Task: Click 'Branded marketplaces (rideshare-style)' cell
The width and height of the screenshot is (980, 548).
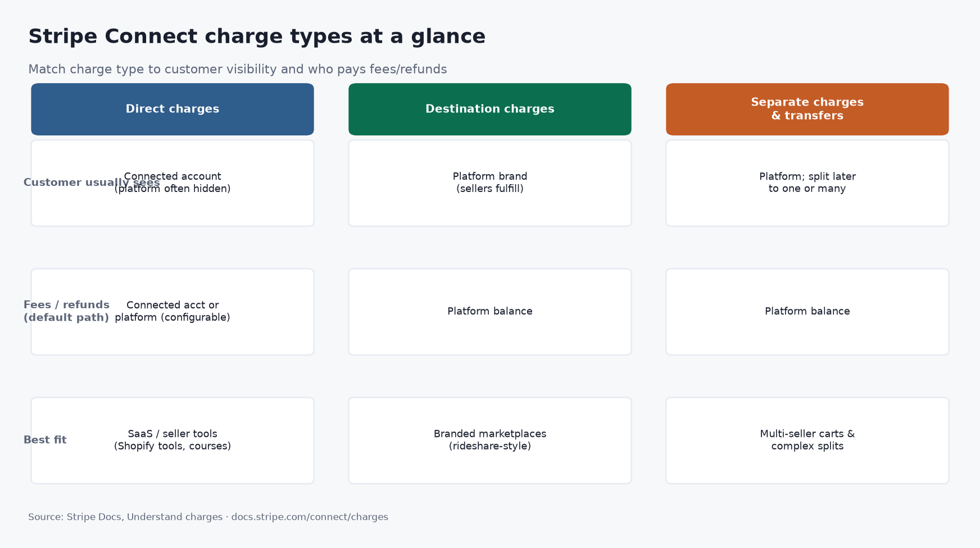Action: (x=490, y=440)
